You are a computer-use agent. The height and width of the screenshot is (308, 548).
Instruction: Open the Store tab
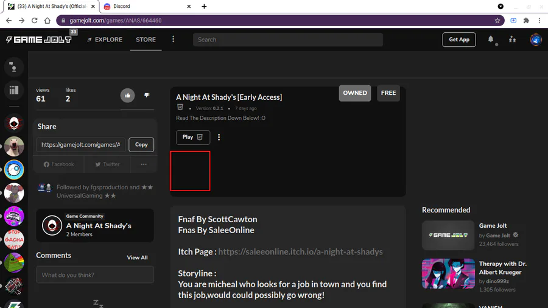pos(146,40)
